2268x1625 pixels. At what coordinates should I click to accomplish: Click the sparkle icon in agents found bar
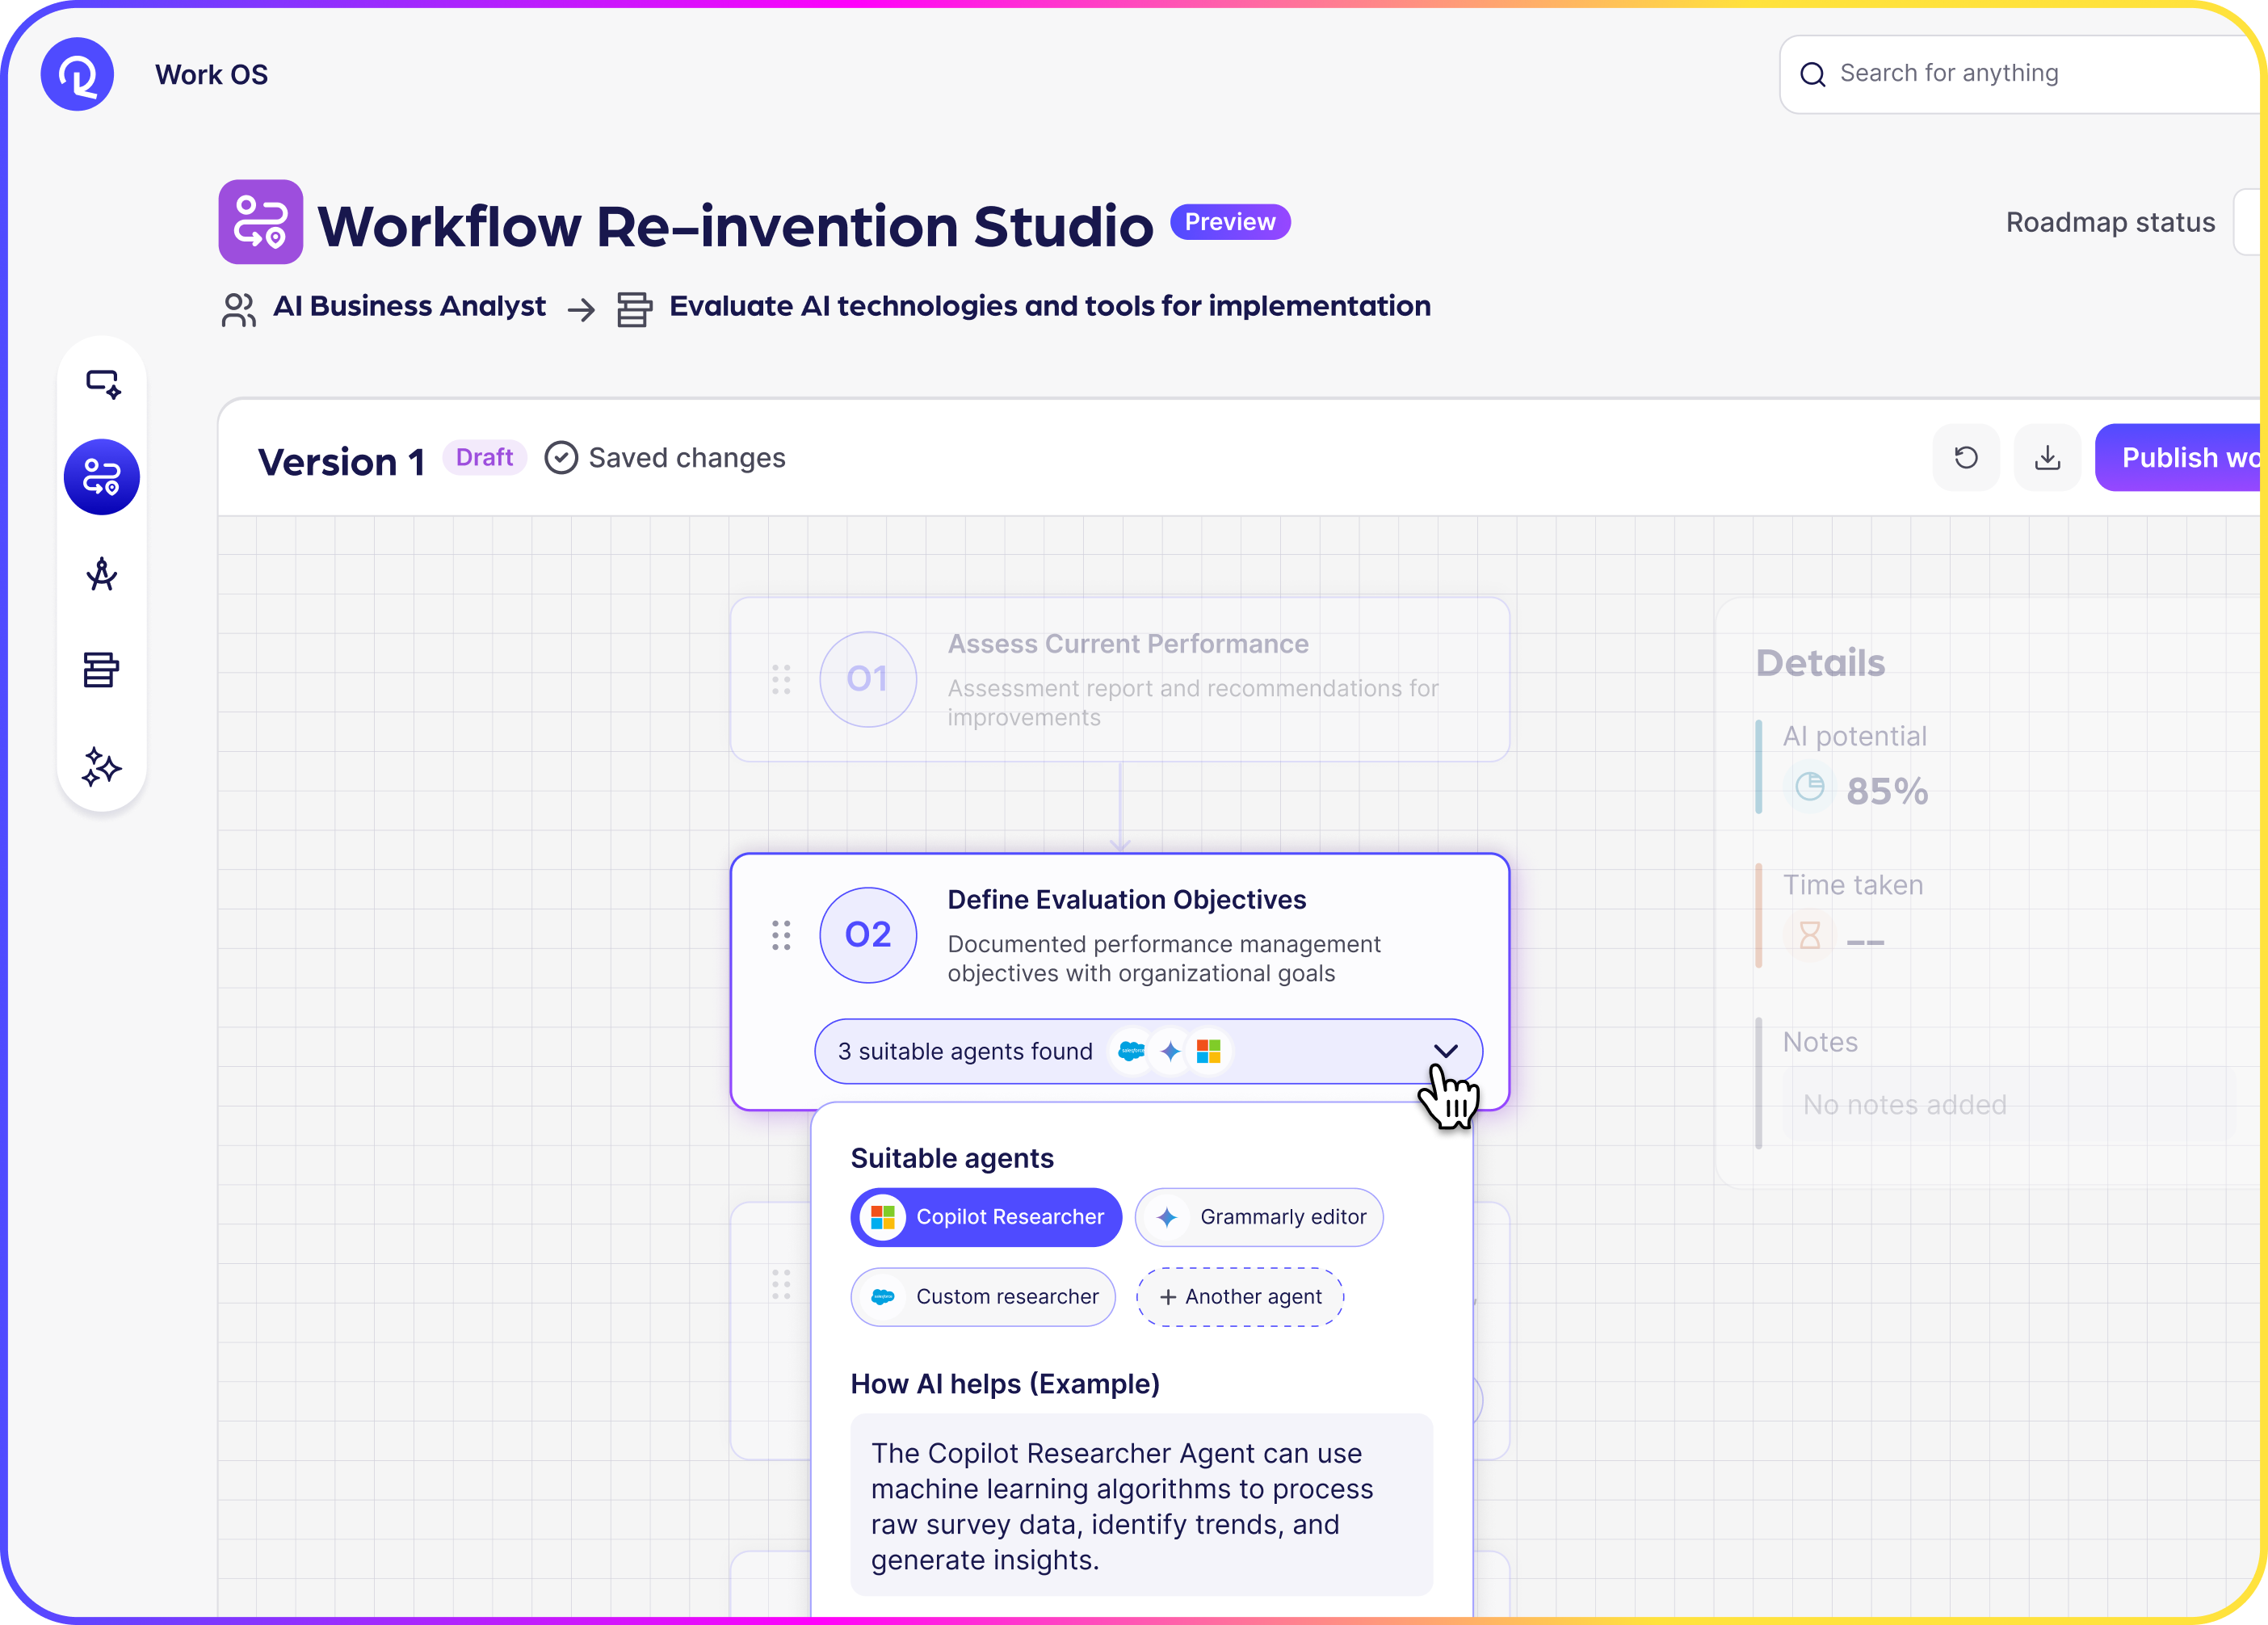(x=1170, y=1051)
